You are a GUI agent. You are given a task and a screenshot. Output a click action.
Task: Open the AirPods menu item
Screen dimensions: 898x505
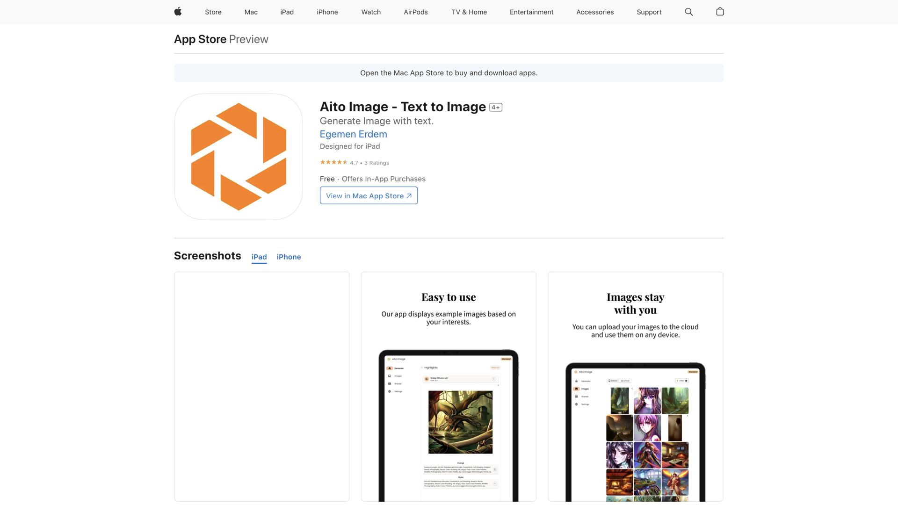[415, 12]
